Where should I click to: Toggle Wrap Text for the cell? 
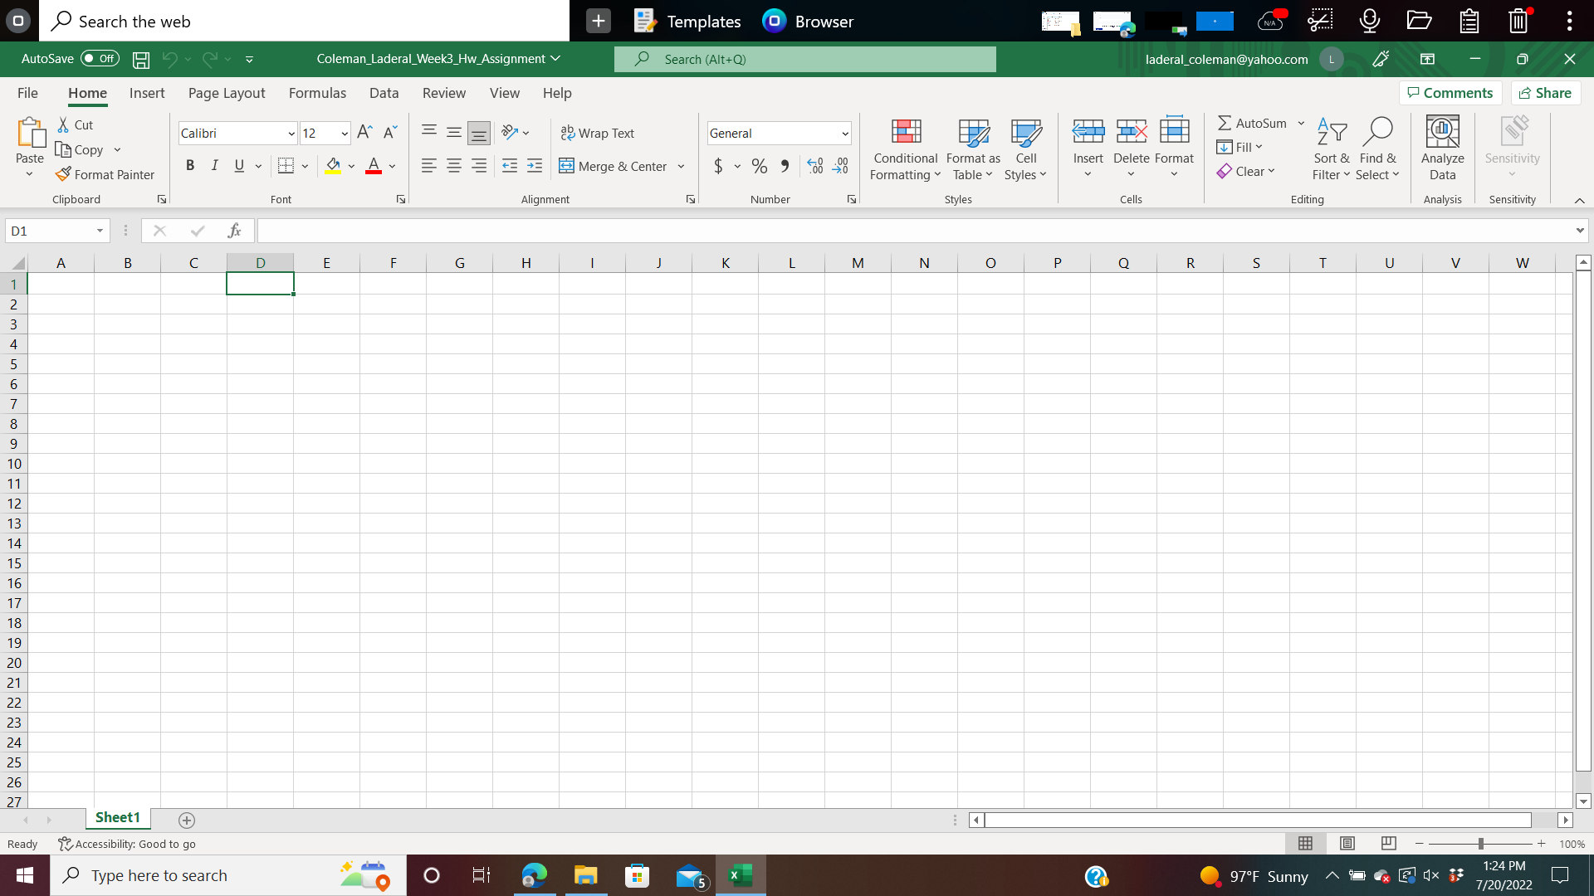[598, 133]
